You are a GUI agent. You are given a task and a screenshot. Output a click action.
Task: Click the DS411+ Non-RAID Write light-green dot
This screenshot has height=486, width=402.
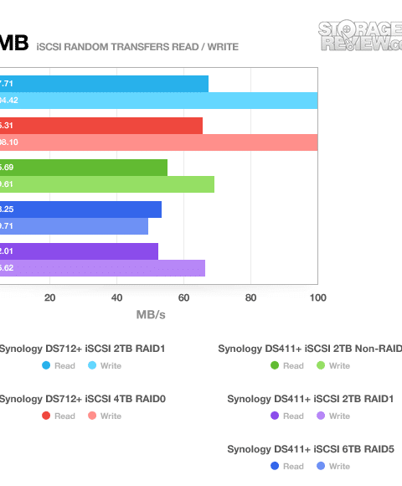[321, 365]
